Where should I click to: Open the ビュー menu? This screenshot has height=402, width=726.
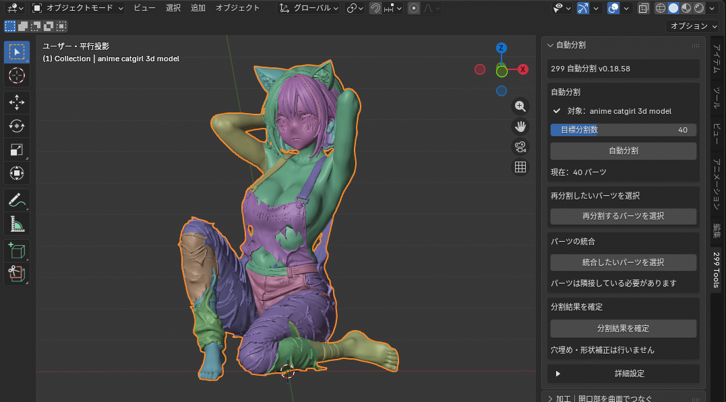click(x=144, y=8)
